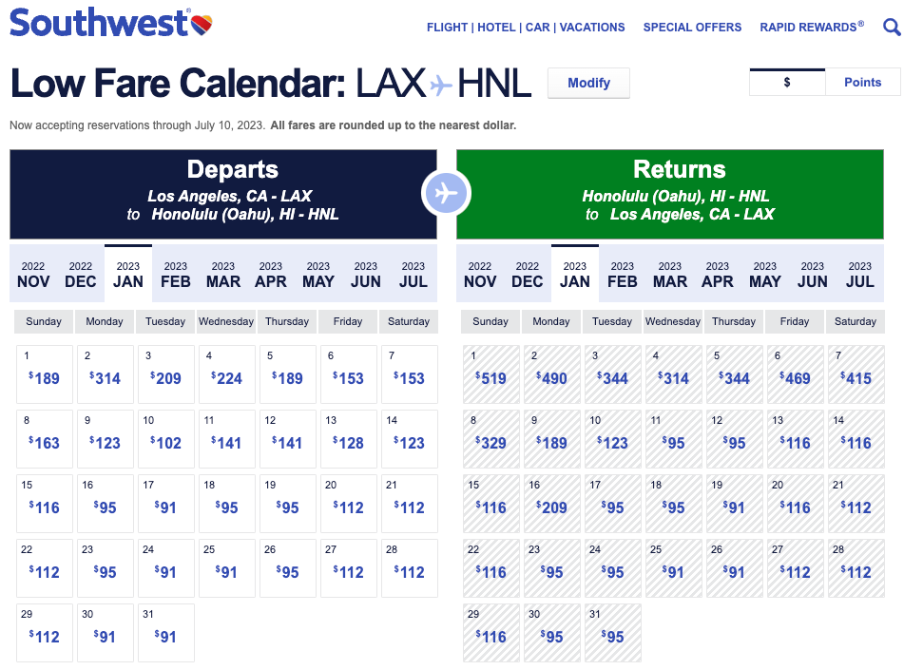Viewport: 904px width, 670px height.
Task: Switch fare display to dollars
Action: coord(787,83)
